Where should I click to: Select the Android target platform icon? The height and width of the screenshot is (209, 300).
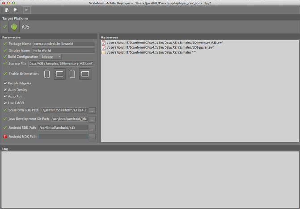(x=14, y=26)
